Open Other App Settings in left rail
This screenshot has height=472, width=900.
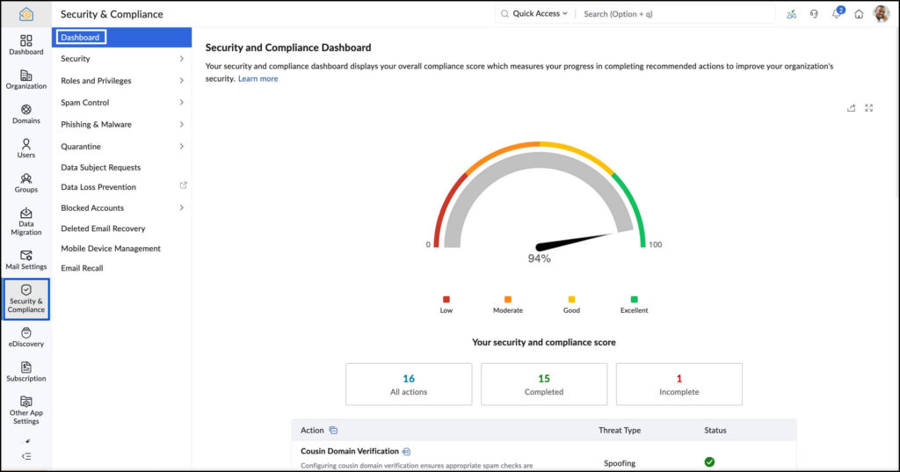tap(25, 410)
